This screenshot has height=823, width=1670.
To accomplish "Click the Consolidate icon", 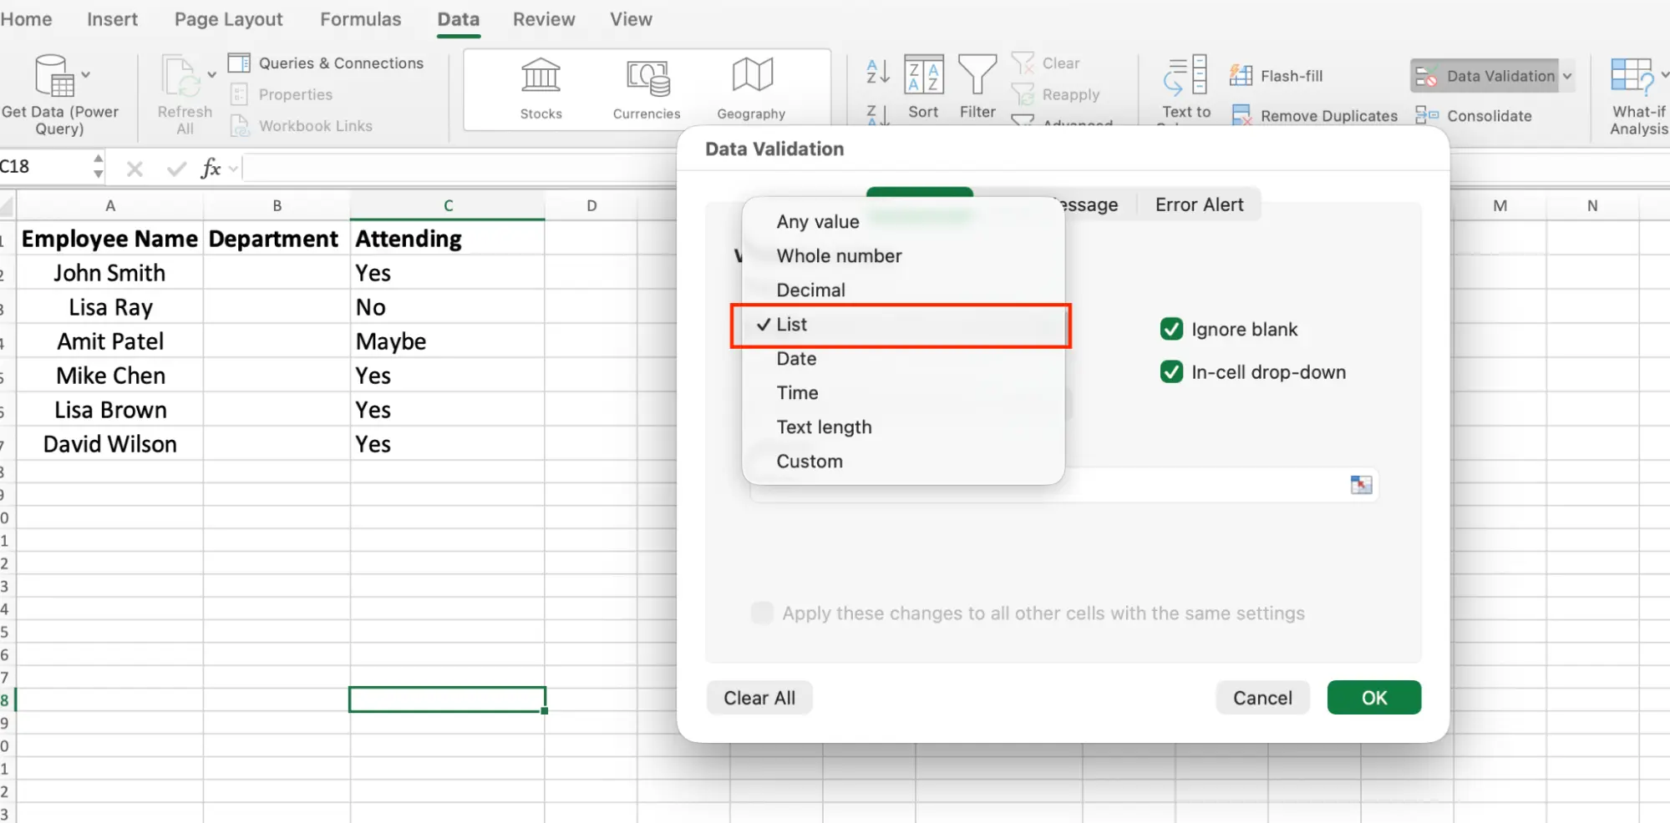I will pyautogui.click(x=1428, y=115).
